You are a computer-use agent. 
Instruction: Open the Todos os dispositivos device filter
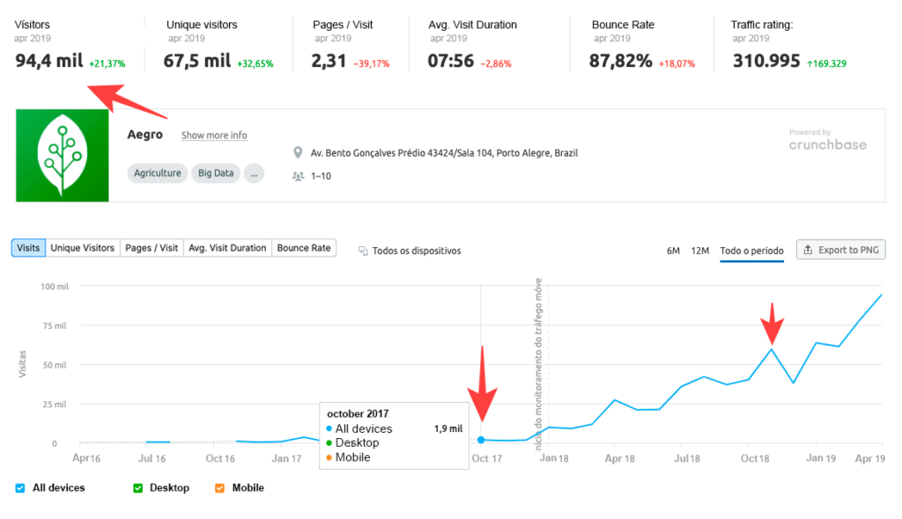tap(410, 251)
